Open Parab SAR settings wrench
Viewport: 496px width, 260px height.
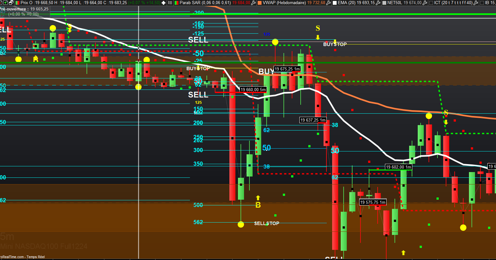[x=253, y=3]
